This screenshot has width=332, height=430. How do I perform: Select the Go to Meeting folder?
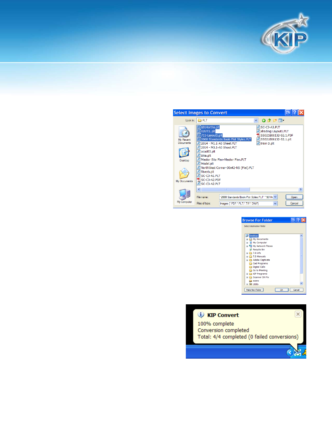tap(260, 271)
